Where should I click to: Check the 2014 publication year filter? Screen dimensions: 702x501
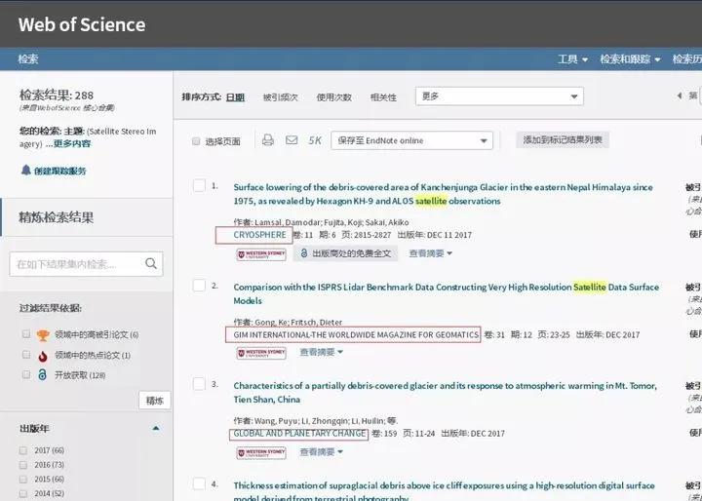[x=23, y=493]
